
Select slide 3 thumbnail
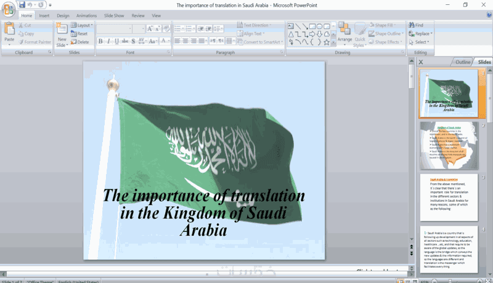click(449, 197)
